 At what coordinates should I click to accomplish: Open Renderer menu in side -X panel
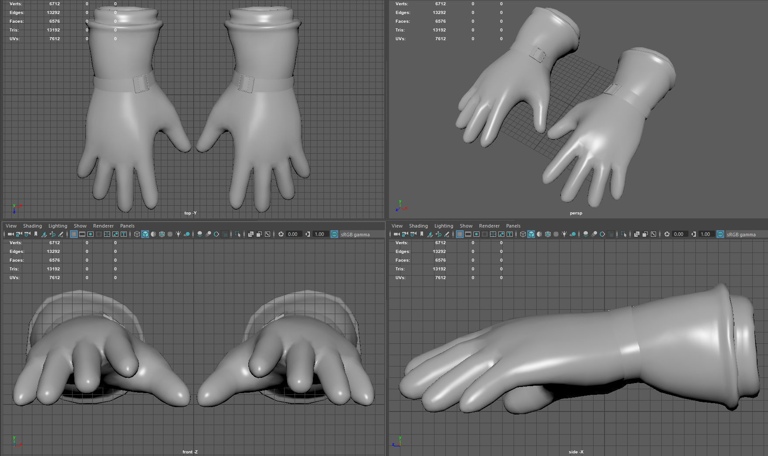489,226
